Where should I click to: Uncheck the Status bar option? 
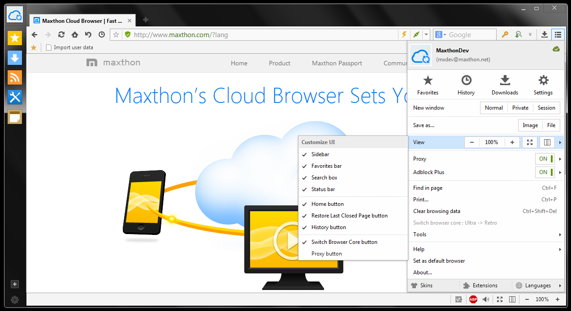(323, 189)
